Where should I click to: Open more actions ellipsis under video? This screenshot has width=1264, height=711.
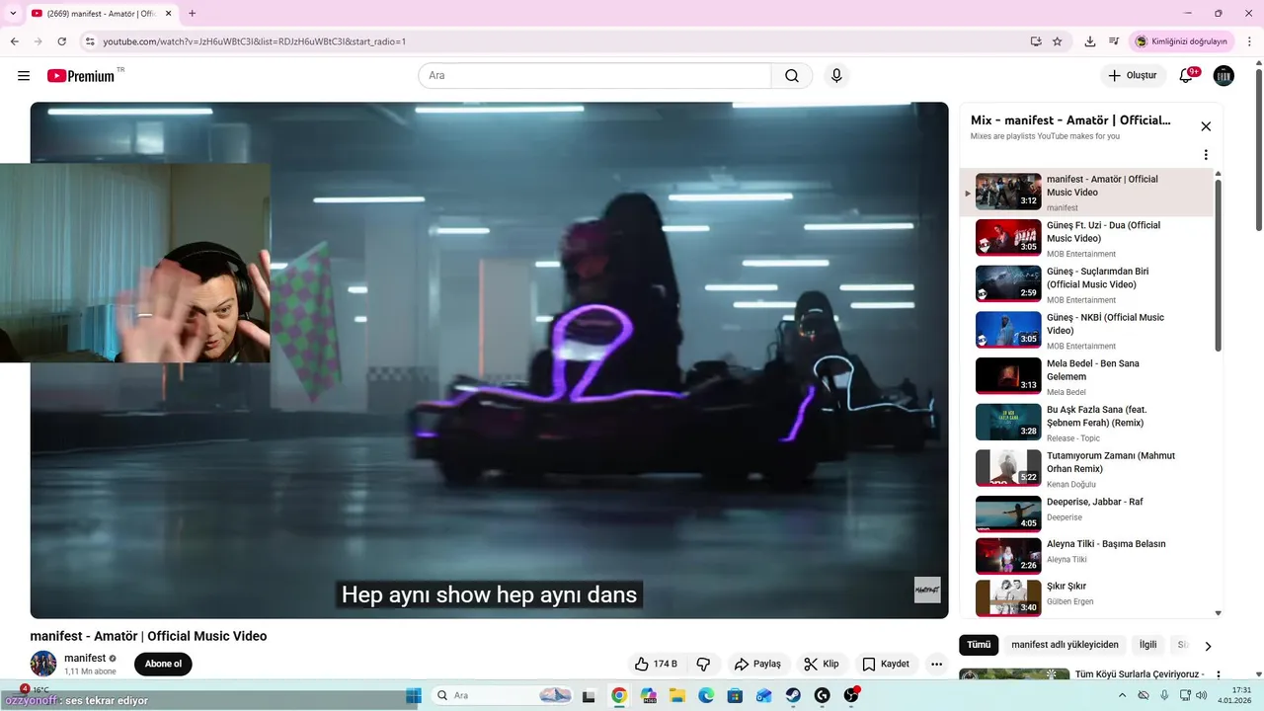[936, 664]
